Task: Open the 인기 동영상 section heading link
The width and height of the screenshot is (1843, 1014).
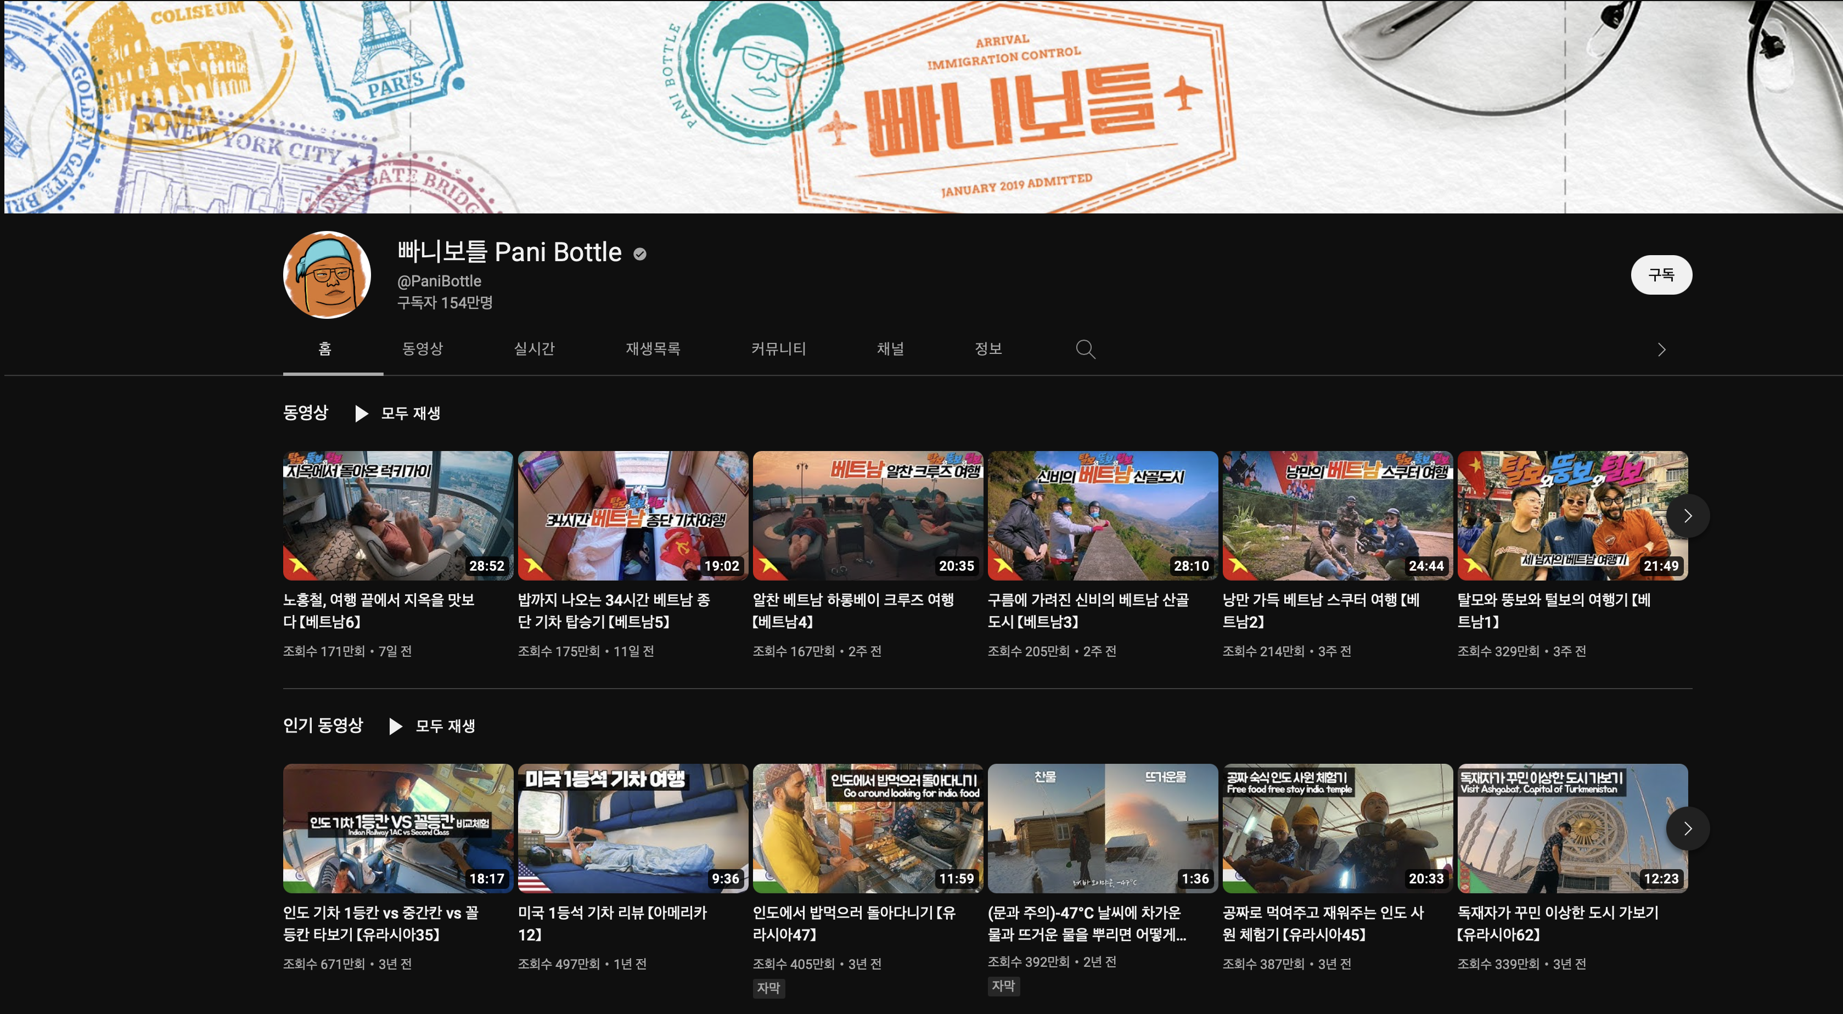Action: coord(323,725)
